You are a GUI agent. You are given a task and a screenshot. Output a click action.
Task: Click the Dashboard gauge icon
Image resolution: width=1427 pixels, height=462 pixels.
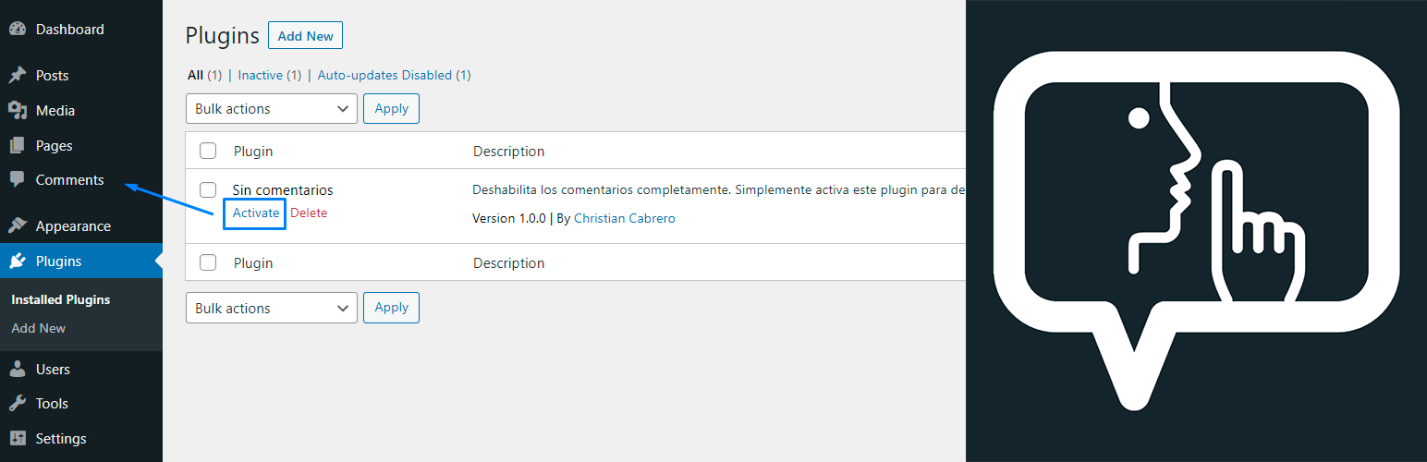(x=17, y=30)
